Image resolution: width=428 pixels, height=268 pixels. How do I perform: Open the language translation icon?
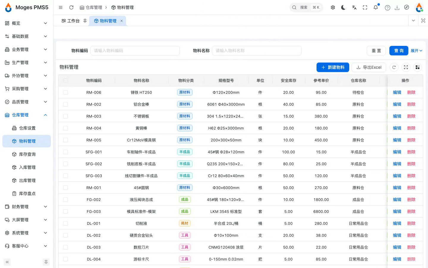tap(354, 7)
